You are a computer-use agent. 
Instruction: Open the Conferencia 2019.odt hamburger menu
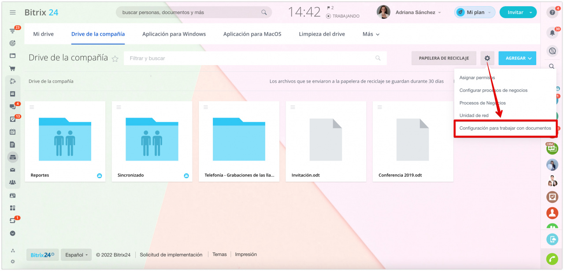379,107
